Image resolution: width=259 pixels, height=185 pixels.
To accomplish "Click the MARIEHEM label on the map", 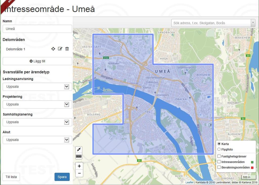I will [243, 38].
